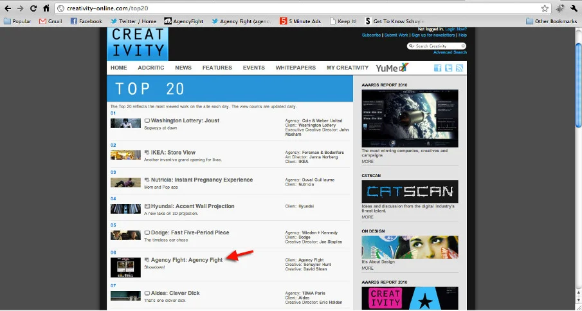Open the Keep It! bookmark
Viewport: 582px width, 311px height.
[x=343, y=21]
